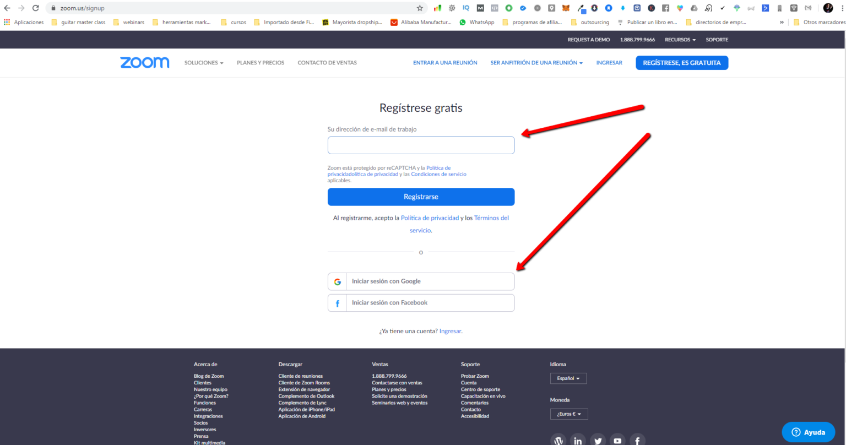Open the Condiciones de servicio link
Viewport: 846px width, 445px height.
[438, 174]
